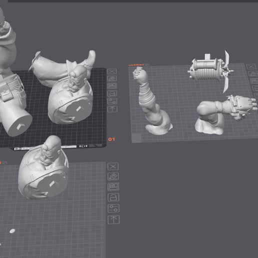
Task: Click the Untitled plate name label
Action: [x=136, y=65]
